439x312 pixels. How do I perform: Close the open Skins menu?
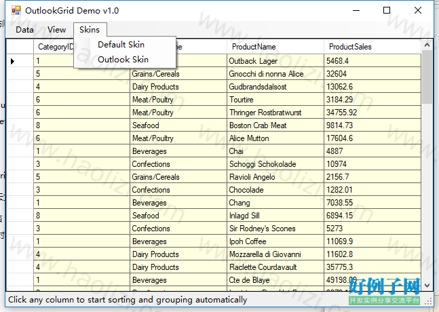(90, 30)
